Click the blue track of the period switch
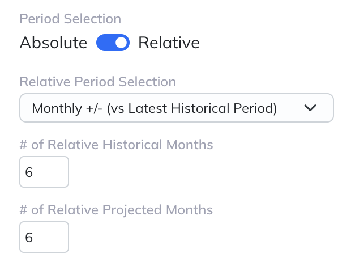 [x=105, y=43]
